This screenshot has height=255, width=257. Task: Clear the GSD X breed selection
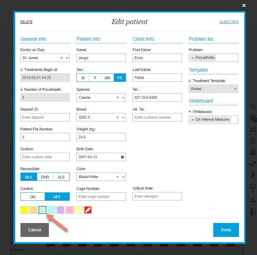point(118,118)
